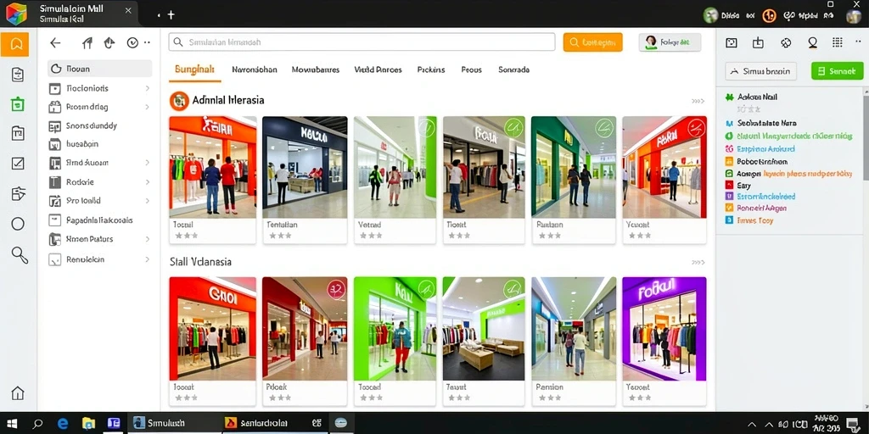Click the magnifier icon in left sidebar
This screenshot has width=869, height=434.
pyautogui.click(x=20, y=254)
